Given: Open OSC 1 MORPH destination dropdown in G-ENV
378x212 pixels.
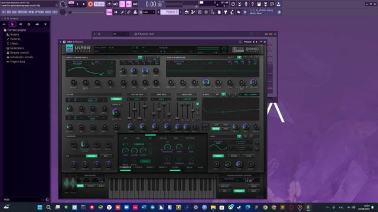Looking at the screenshot, I should pyautogui.click(x=249, y=94).
